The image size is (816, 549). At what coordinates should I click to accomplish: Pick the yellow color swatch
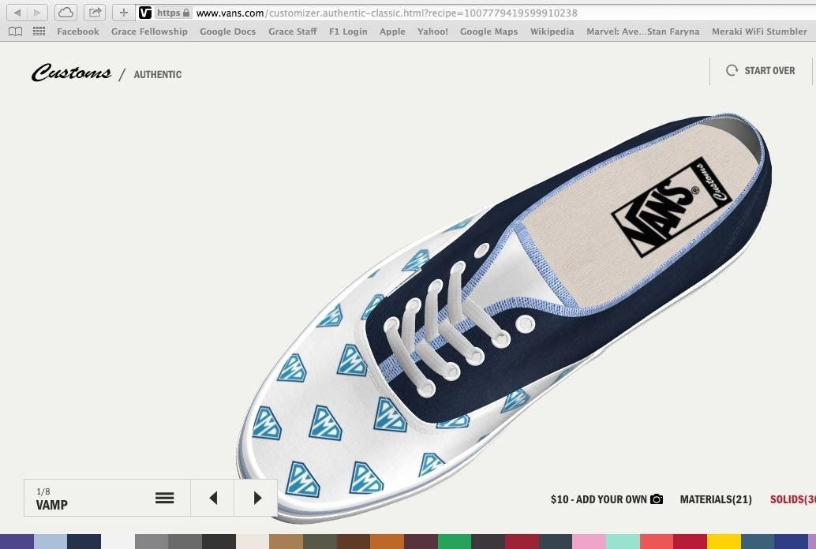pyautogui.click(x=724, y=541)
